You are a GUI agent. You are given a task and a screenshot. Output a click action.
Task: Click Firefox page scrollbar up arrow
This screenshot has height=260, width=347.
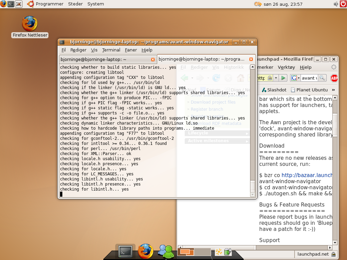[335, 97]
